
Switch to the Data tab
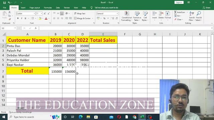(58, 8)
